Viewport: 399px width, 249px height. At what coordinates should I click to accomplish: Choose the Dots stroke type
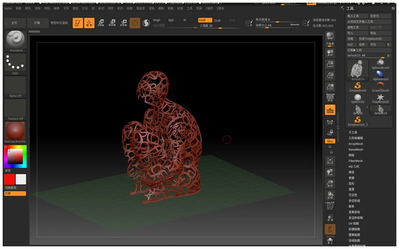(15, 63)
